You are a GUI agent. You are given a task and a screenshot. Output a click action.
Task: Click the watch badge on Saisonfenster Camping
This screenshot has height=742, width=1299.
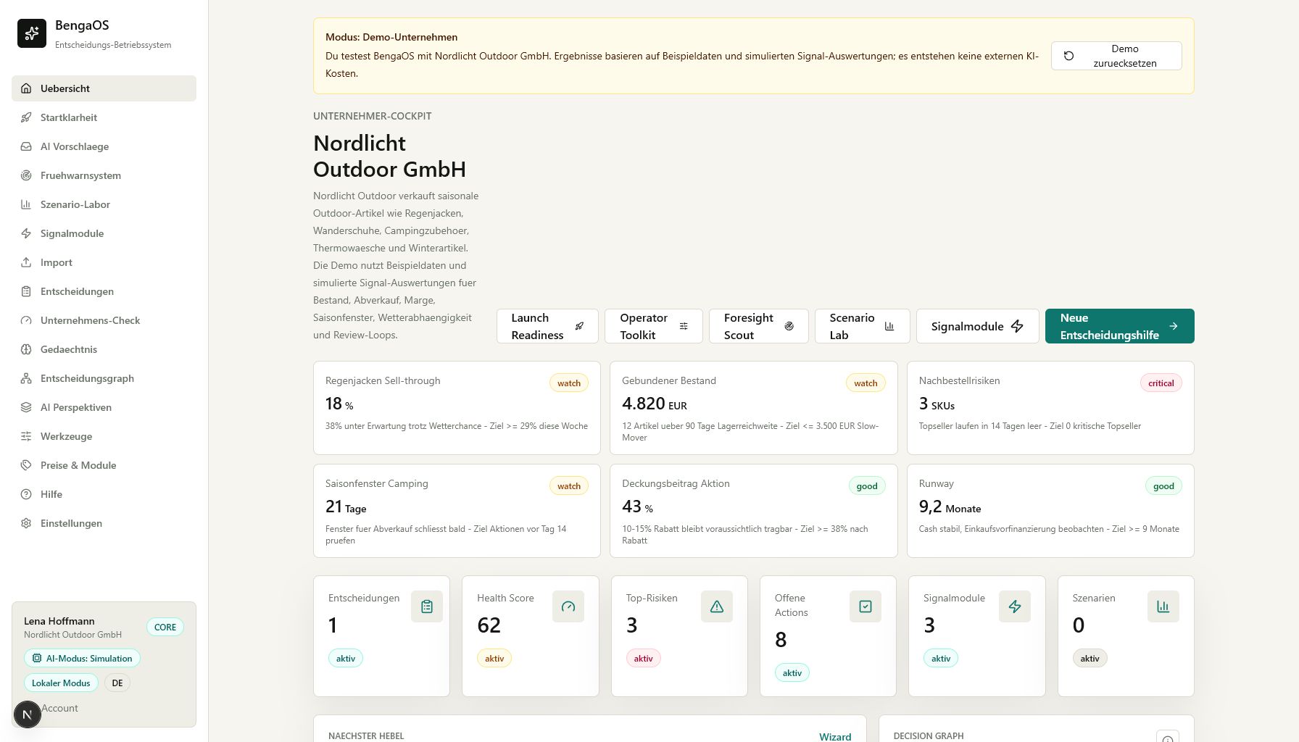[569, 486]
